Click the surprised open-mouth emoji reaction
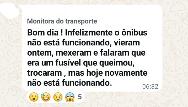 coord(34,97)
